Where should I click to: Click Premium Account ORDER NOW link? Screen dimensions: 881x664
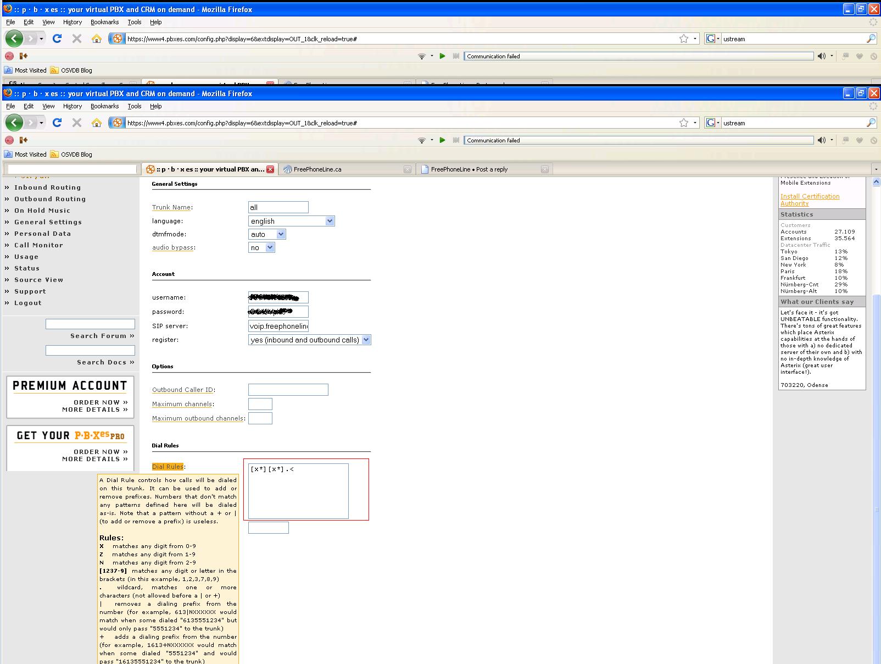click(101, 402)
